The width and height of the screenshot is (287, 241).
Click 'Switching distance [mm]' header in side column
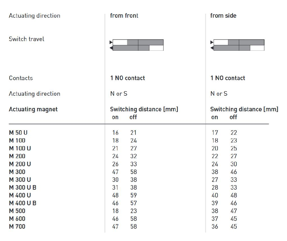244,109
